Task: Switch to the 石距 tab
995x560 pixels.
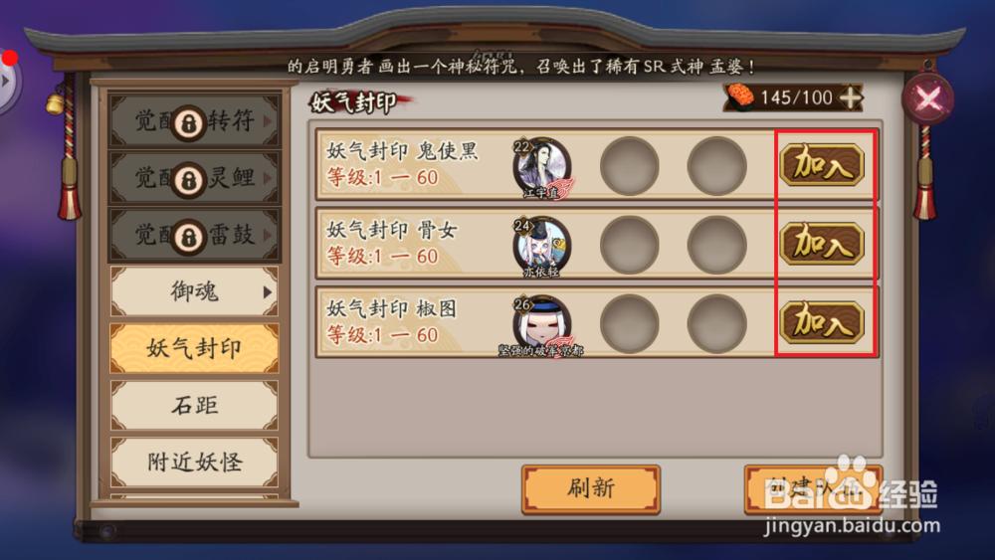Action: point(194,405)
